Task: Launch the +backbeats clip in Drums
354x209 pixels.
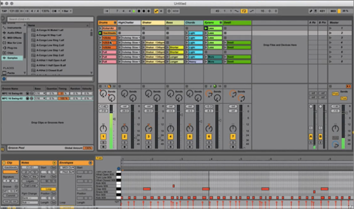Action: pos(100,33)
